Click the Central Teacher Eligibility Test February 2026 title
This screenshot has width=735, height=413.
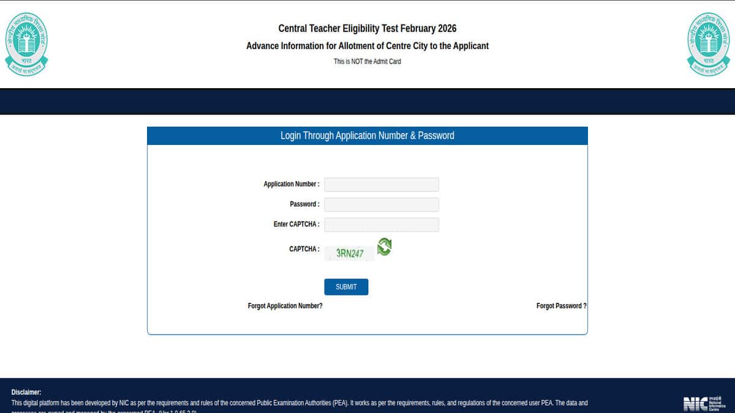pyautogui.click(x=367, y=29)
